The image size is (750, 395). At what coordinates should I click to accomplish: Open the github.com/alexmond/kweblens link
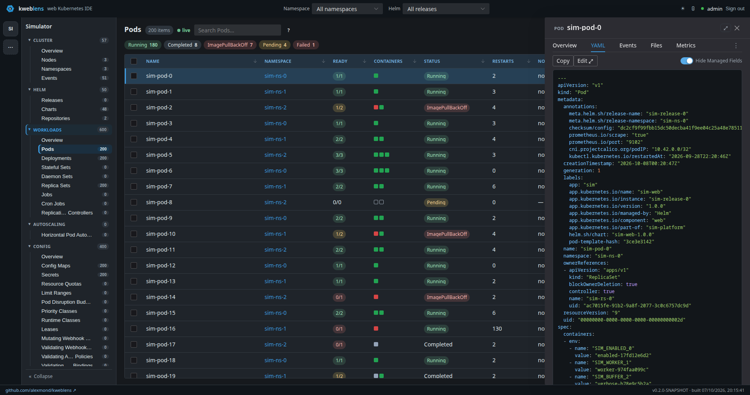(x=40, y=390)
